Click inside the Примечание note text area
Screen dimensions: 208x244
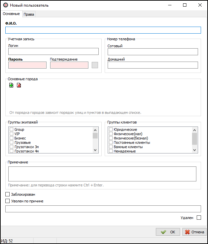102,174
